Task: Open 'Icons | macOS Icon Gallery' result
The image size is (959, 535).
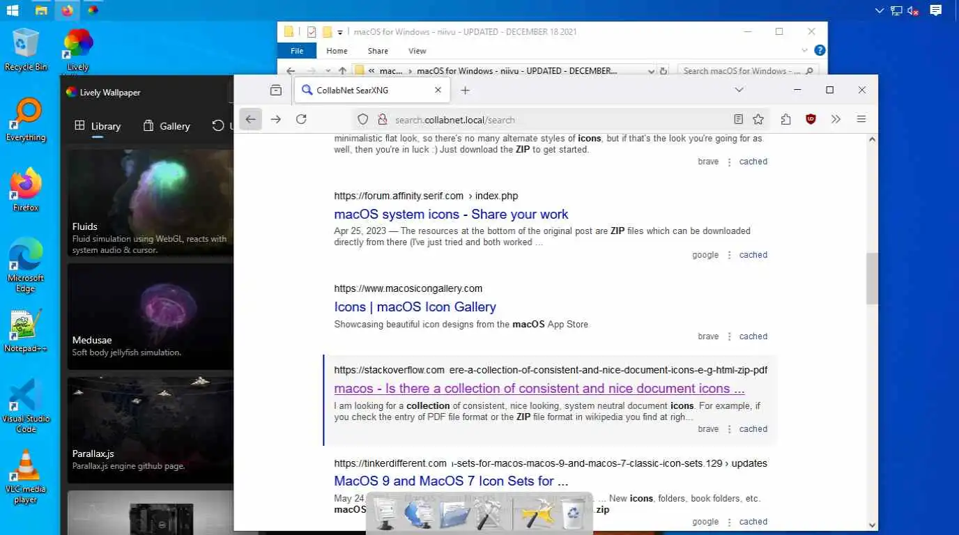Action: (415, 307)
